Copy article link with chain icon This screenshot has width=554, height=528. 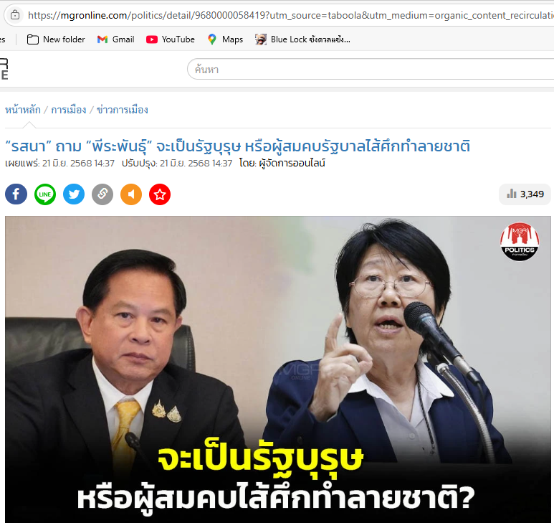pyautogui.click(x=102, y=194)
